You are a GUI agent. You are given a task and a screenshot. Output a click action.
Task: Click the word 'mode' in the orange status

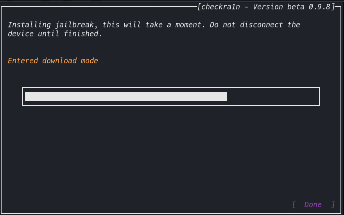click(x=89, y=61)
